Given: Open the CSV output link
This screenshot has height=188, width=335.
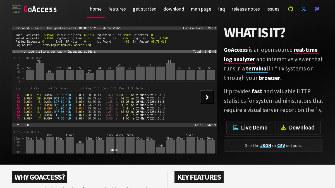Looking at the screenshot, I should pos(281,145).
